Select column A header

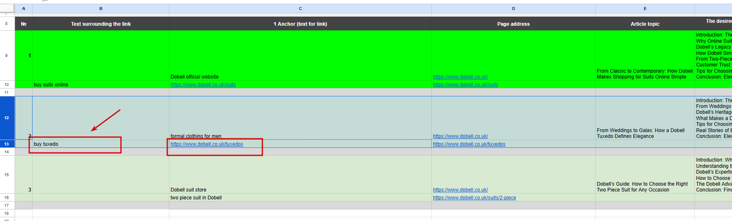[23, 8]
